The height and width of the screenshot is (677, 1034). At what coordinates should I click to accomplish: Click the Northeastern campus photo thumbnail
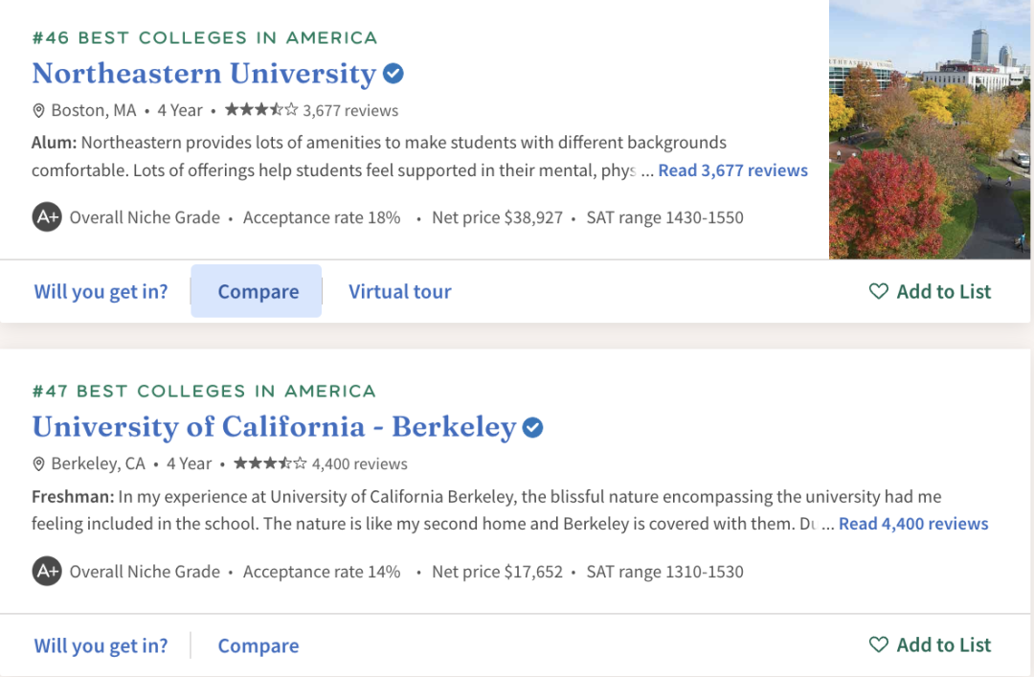929,129
